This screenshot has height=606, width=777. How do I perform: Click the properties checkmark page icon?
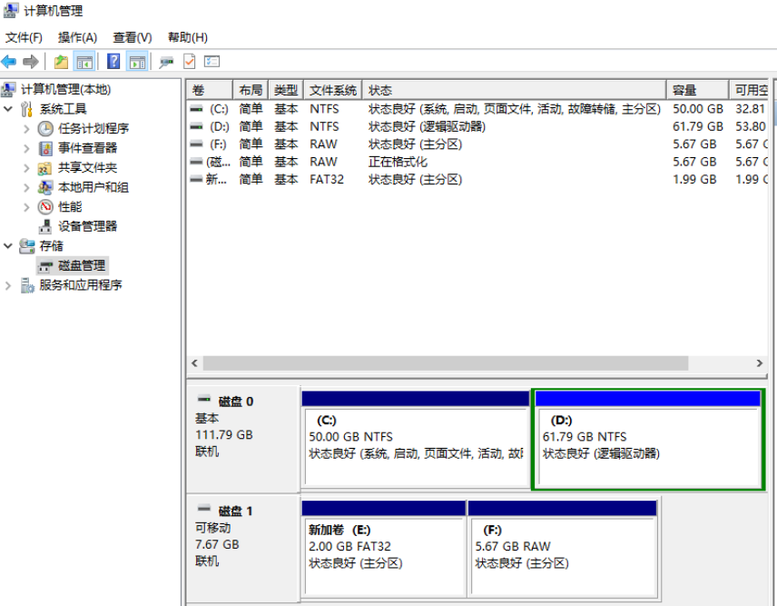click(189, 62)
